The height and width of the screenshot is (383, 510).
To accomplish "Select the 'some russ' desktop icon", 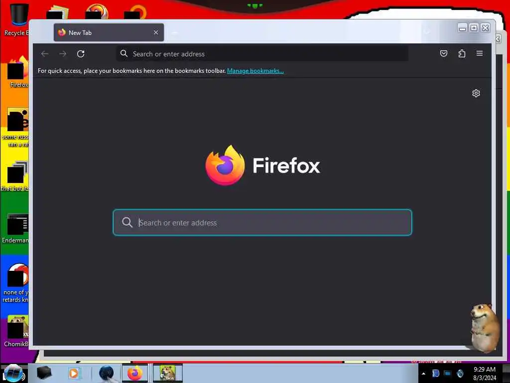I will pyautogui.click(x=15, y=128).
